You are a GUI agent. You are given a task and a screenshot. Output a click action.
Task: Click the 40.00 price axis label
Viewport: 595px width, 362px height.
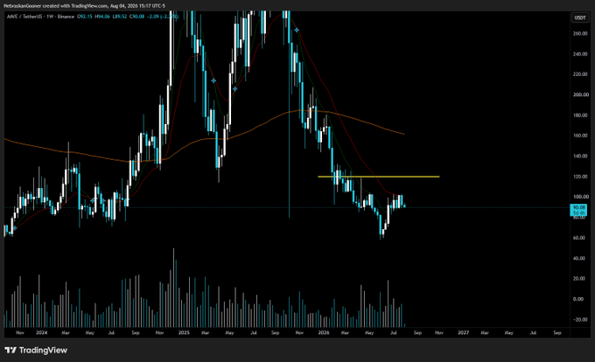click(579, 259)
